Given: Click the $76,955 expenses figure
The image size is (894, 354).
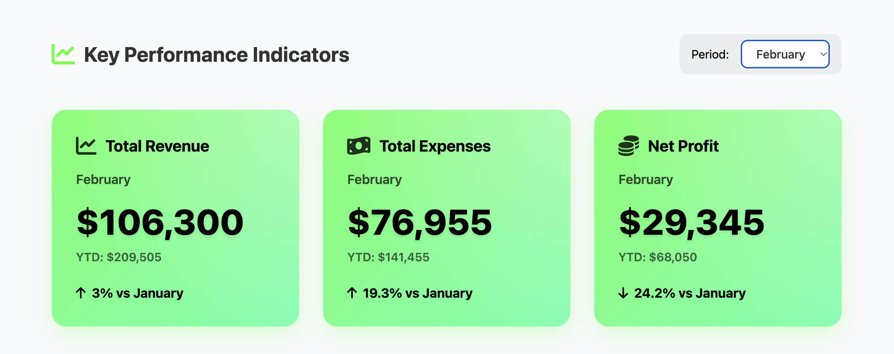Looking at the screenshot, I should (x=420, y=221).
